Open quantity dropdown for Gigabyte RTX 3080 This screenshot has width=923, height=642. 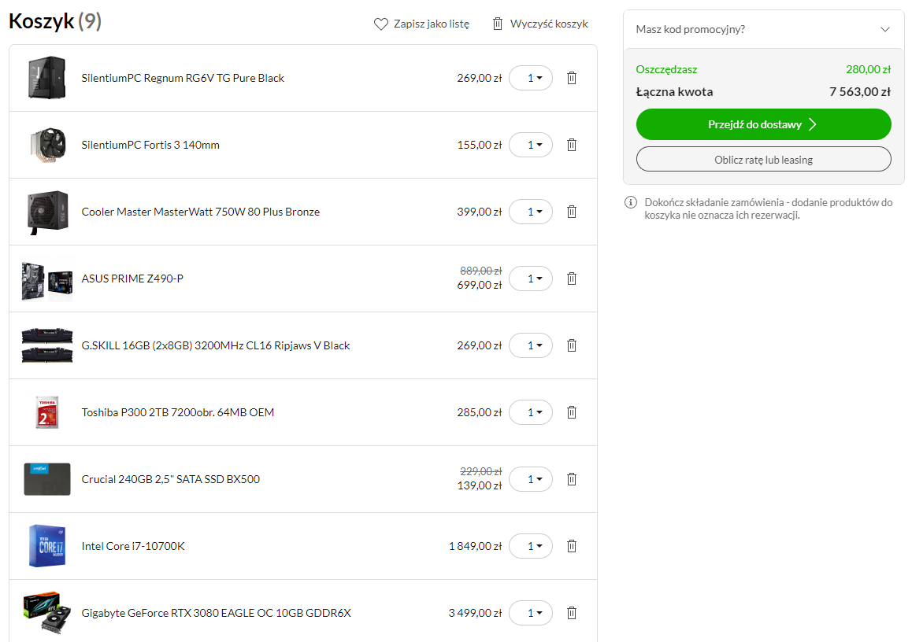coord(531,613)
